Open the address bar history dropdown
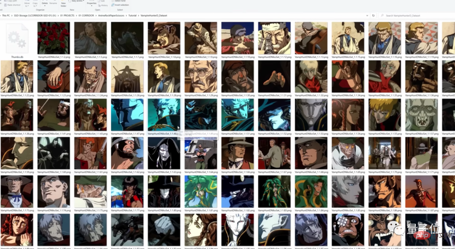455x249 pixels. (367, 16)
